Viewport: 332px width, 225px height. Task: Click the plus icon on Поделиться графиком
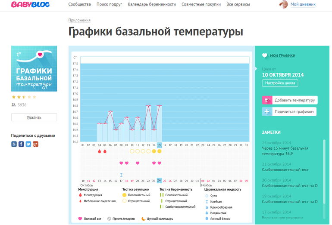pyautogui.click(x=267, y=111)
